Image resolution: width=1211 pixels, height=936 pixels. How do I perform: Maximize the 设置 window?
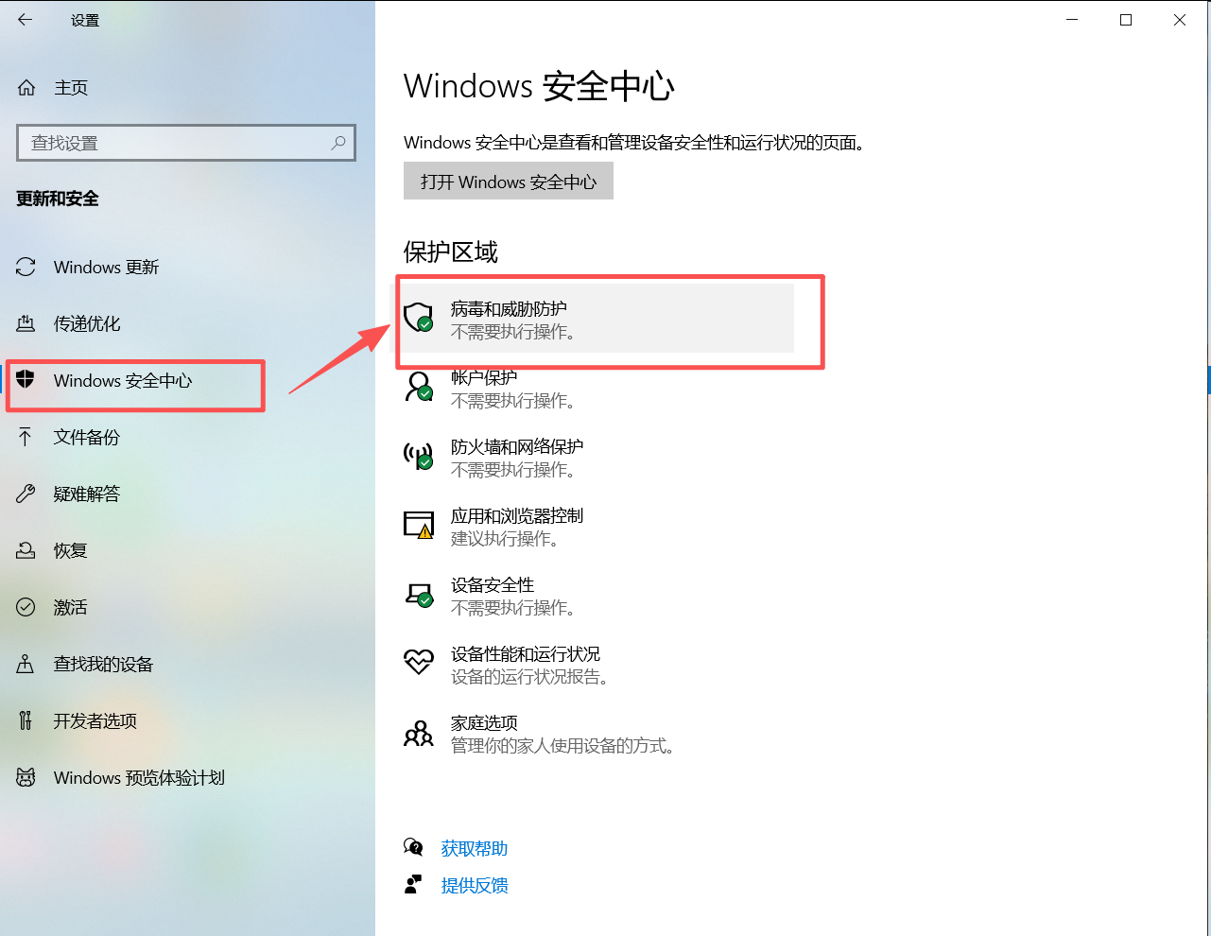[1126, 20]
